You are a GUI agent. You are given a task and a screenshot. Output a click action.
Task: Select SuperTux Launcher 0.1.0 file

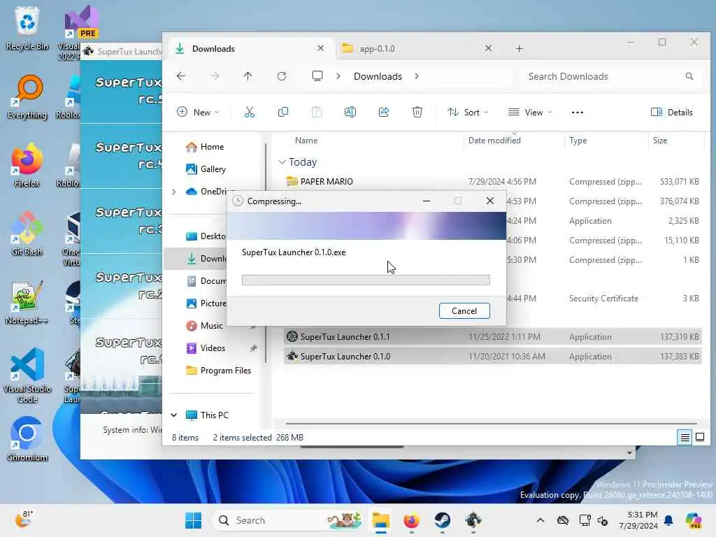[492, 357]
